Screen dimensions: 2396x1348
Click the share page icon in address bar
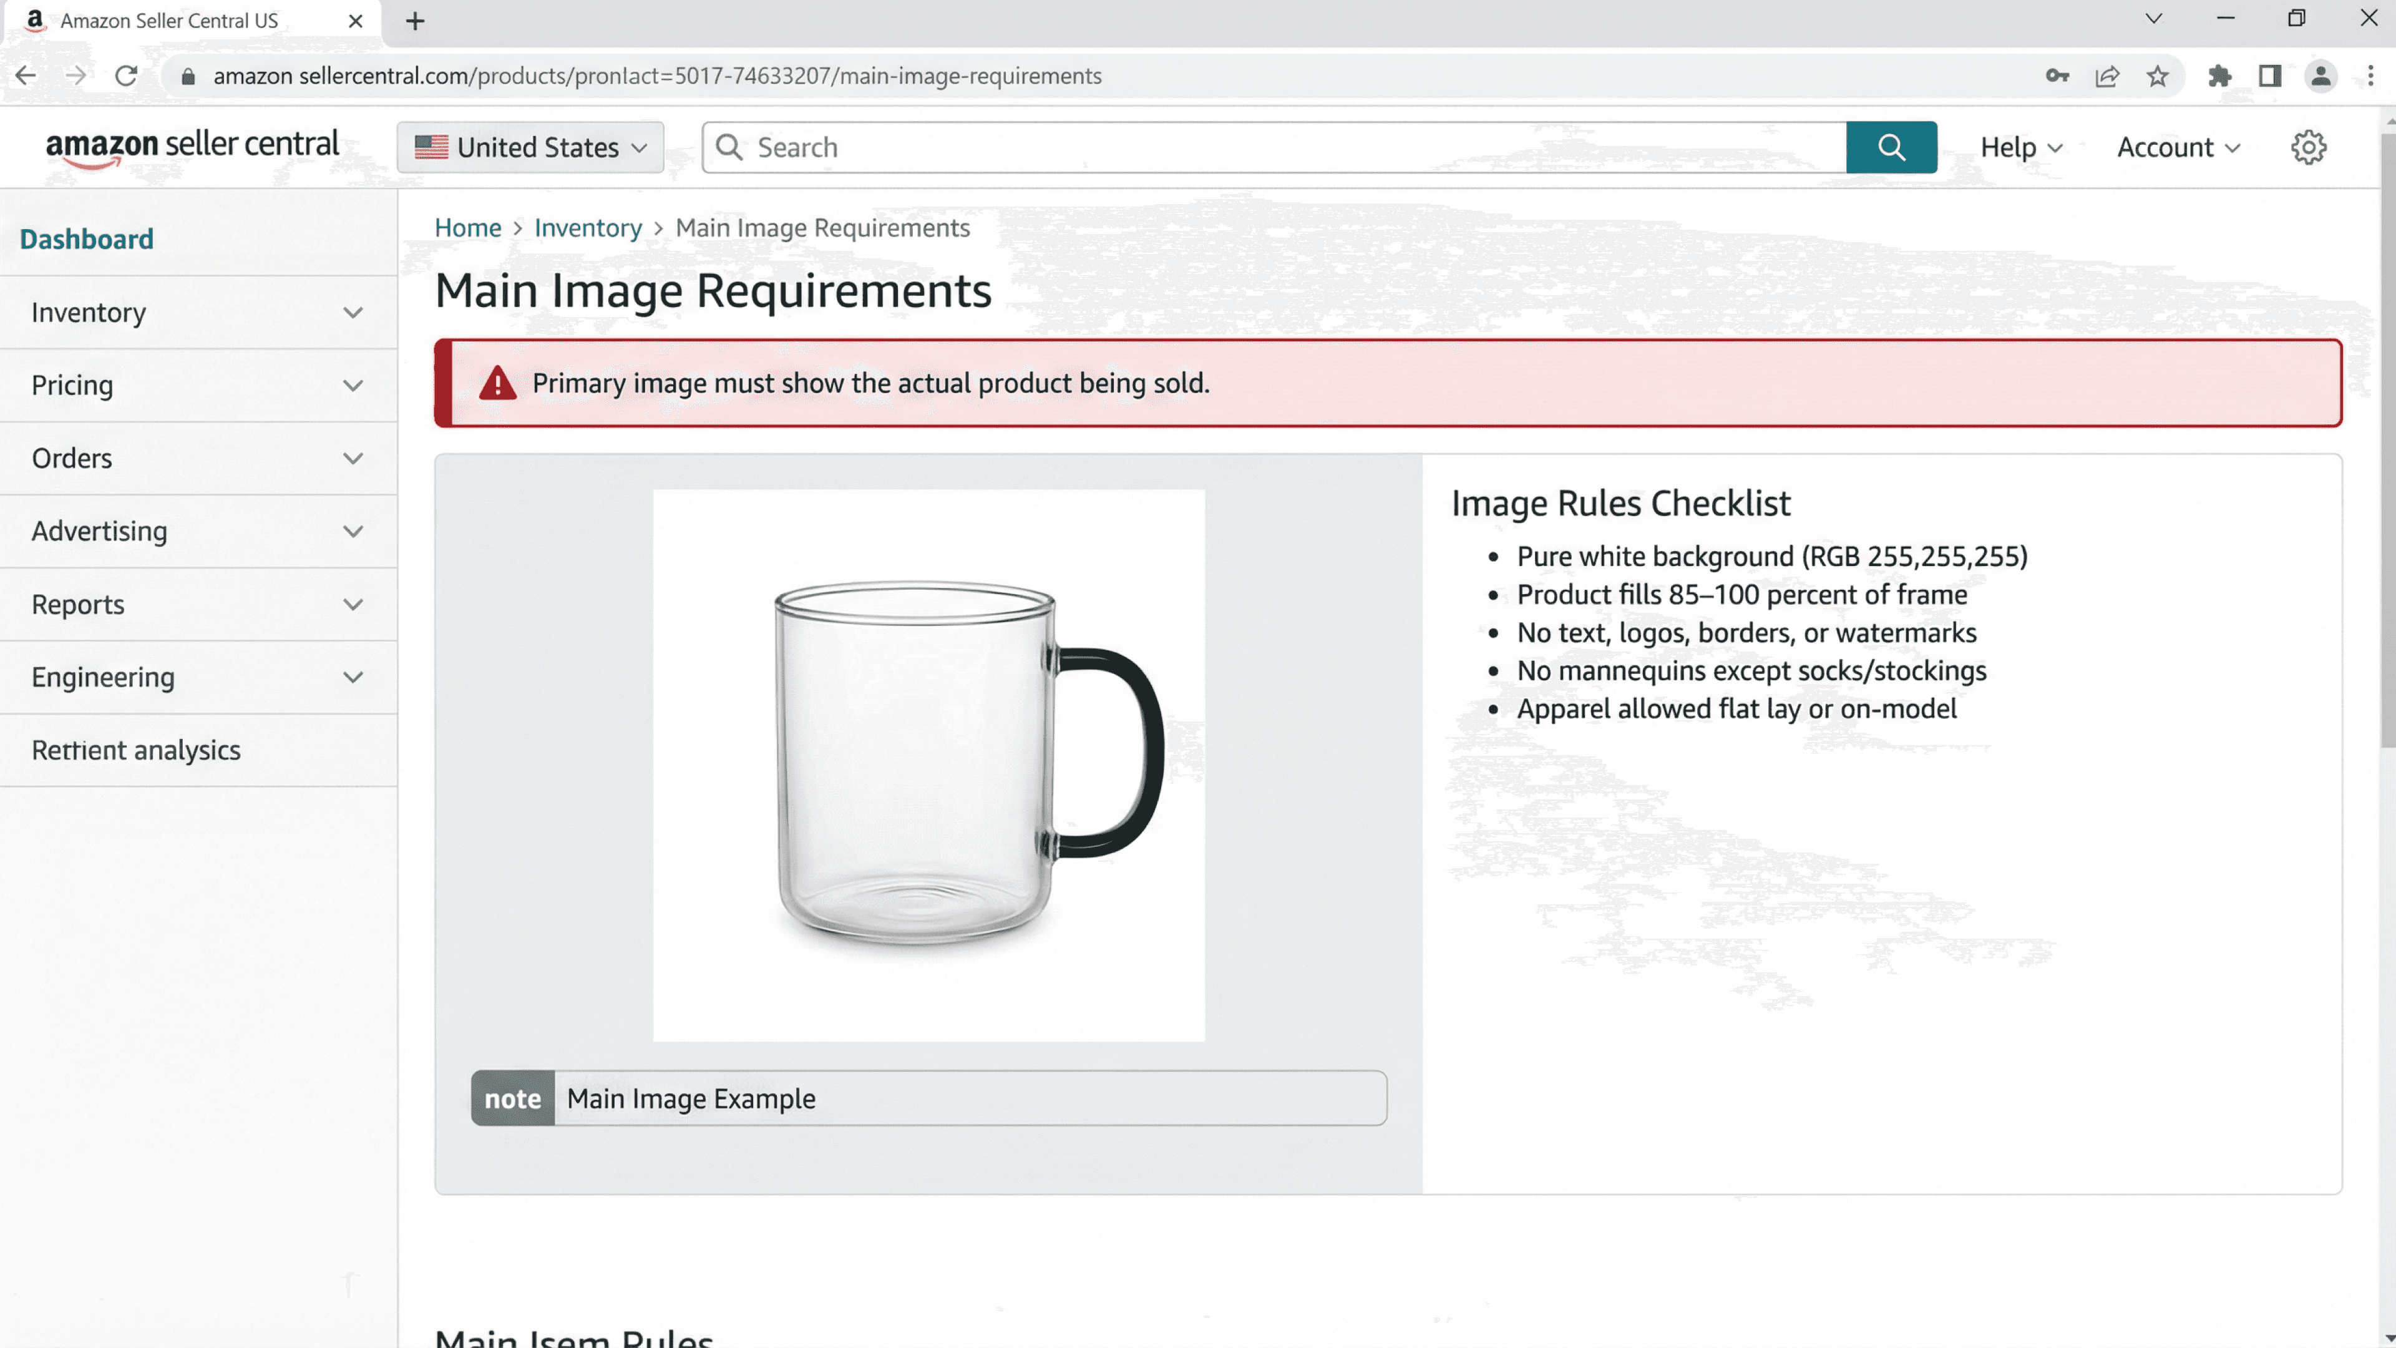2106,76
